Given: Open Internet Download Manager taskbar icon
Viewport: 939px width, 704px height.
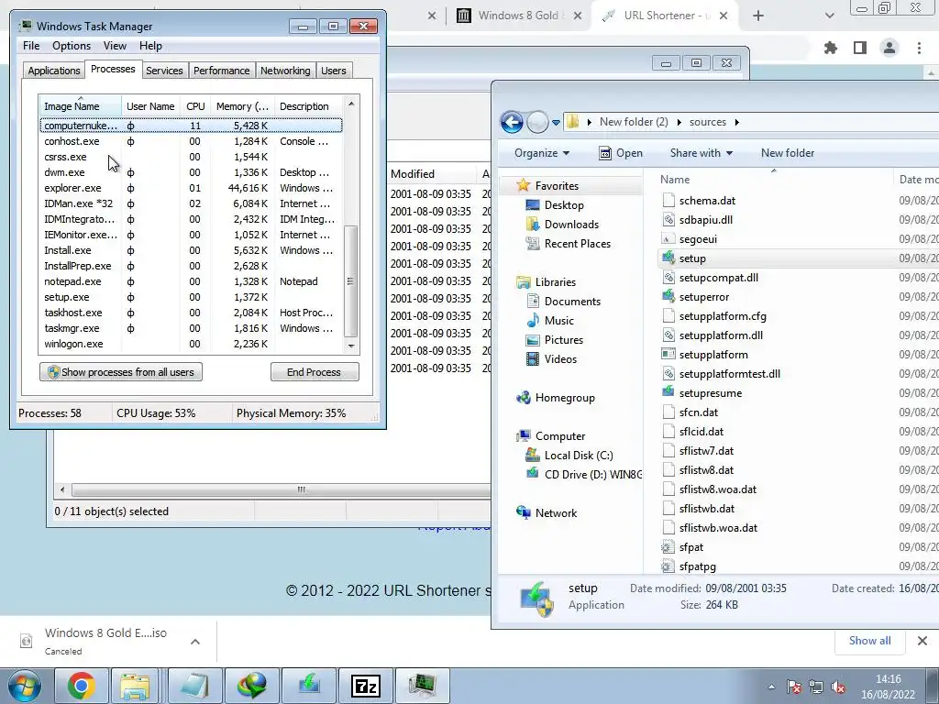Looking at the screenshot, I should point(251,686).
